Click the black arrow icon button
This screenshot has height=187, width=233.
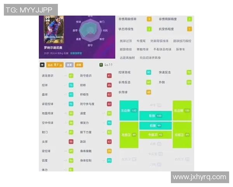point(42,65)
